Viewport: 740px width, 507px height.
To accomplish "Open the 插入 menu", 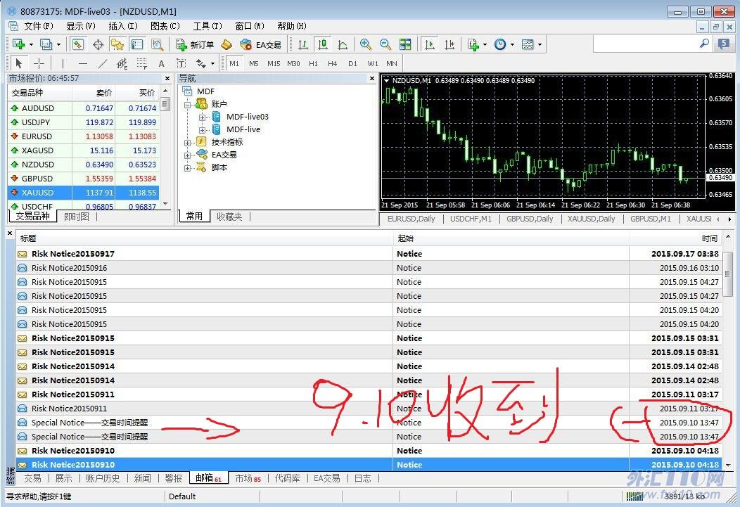I will click(x=122, y=26).
